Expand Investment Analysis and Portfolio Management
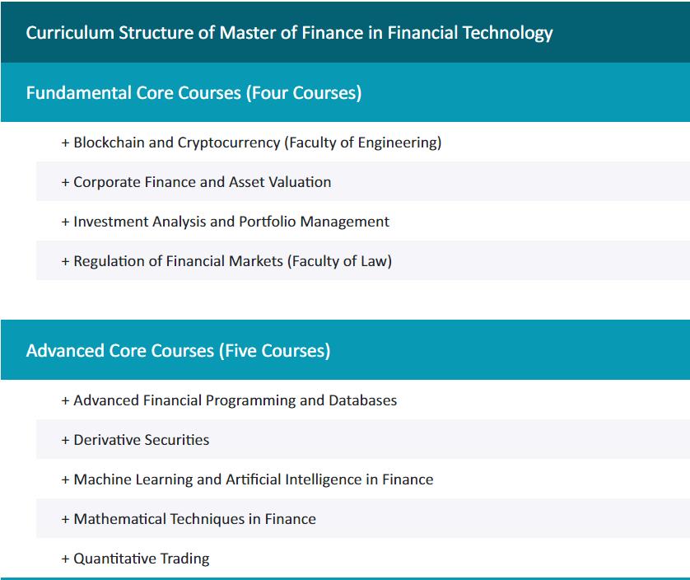 point(231,222)
